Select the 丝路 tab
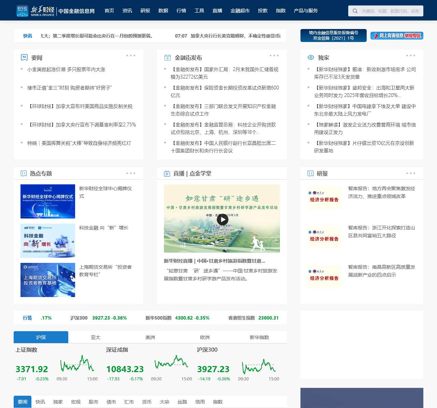437x408 pixels. [182, 402]
